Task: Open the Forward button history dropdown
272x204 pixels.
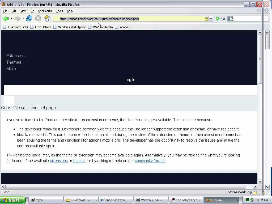Action: tap(23, 19)
